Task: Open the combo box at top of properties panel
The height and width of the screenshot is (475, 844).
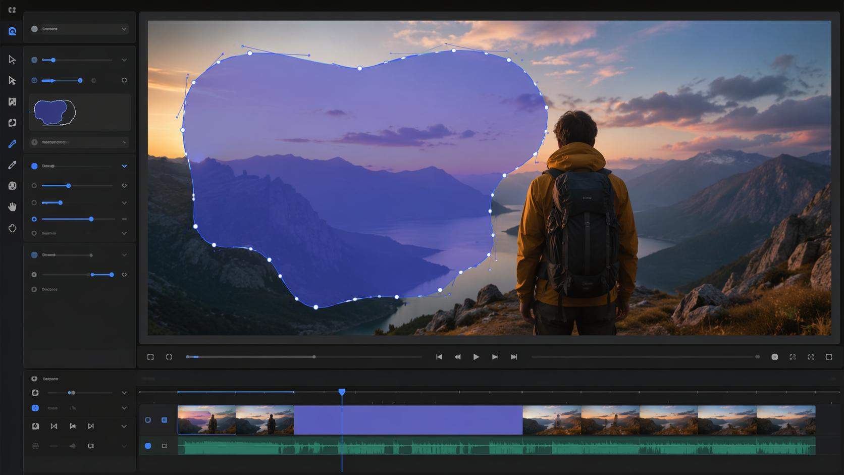Action: [79, 29]
